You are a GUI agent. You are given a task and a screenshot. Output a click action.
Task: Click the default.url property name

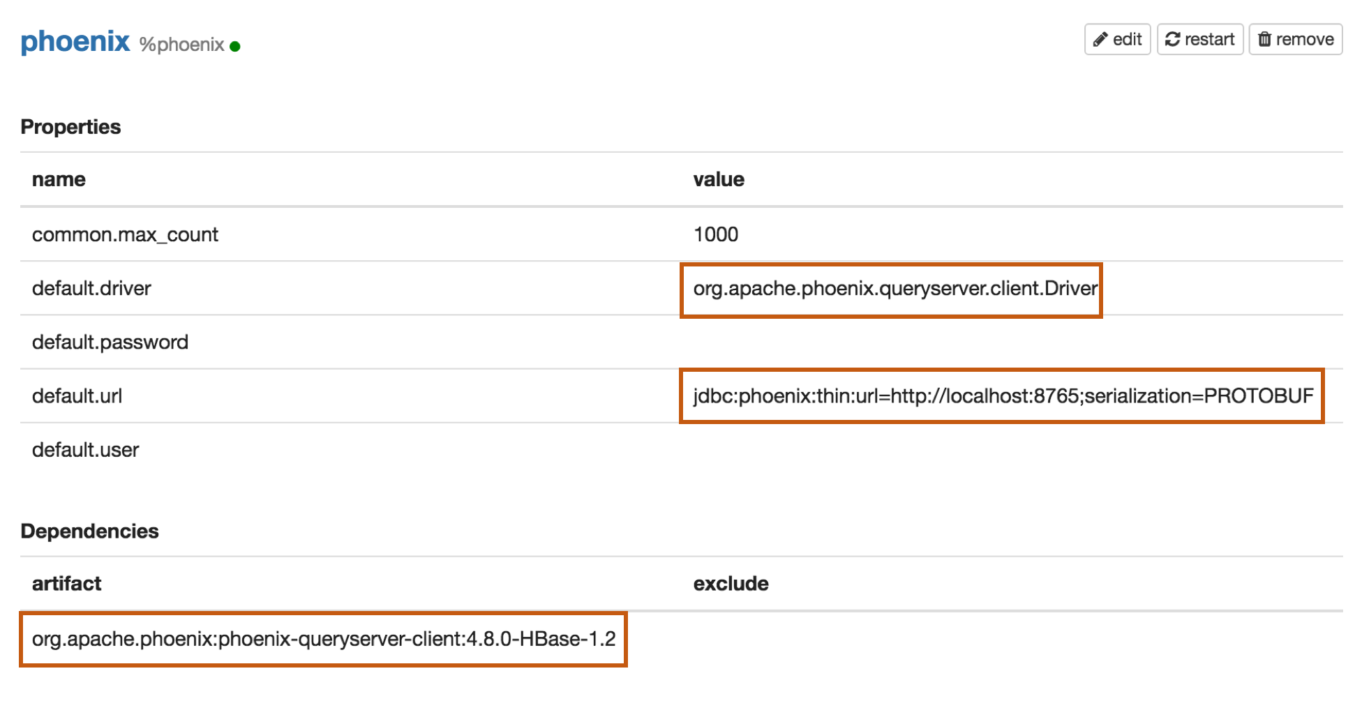[x=77, y=395]
